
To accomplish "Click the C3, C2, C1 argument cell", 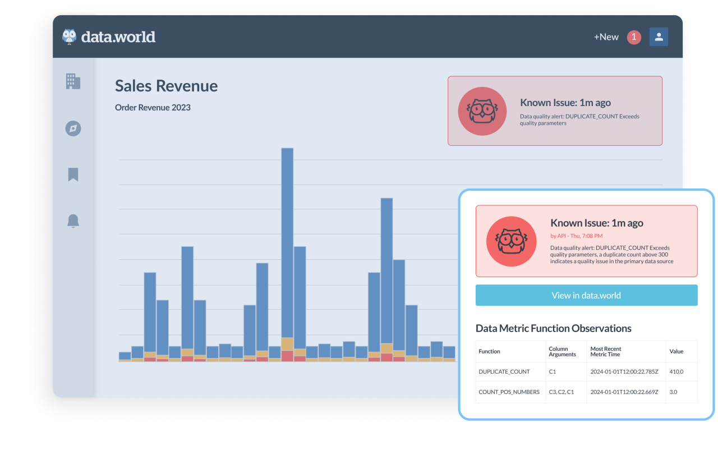I will click(561, 392).
